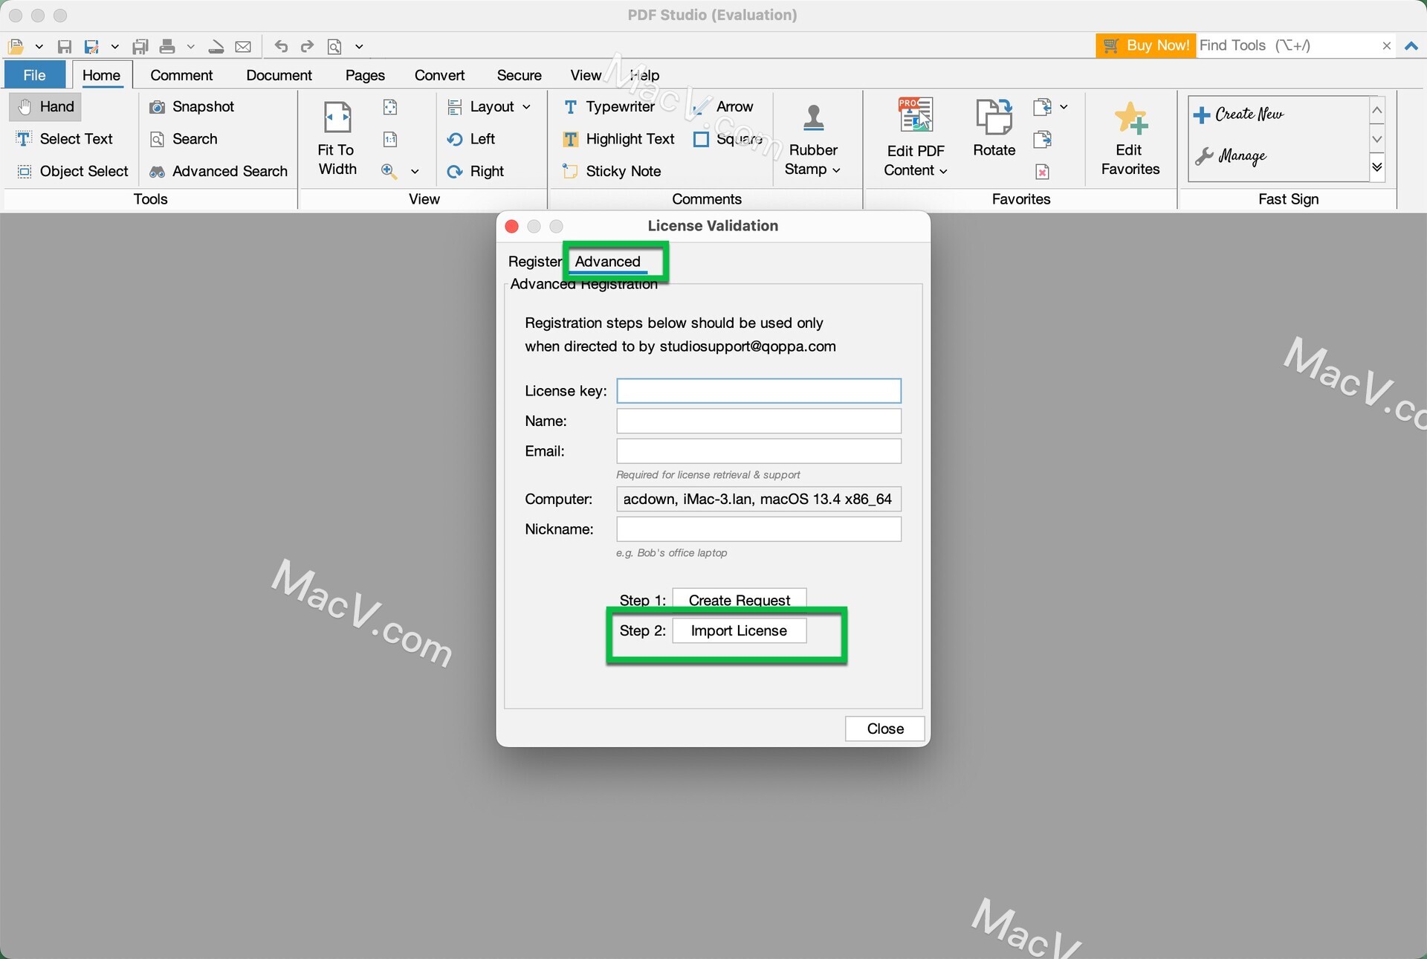Click Manage in Fast Sign

[1231, 155]
